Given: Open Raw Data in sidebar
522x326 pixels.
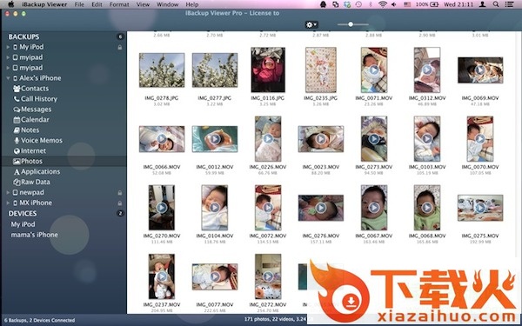Looking at the screenshot, I should 31,182.
